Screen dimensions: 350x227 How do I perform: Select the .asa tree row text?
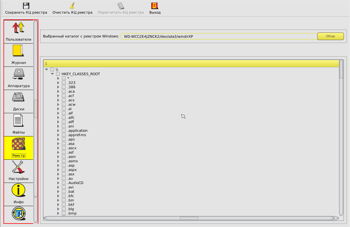coord(71,144)
